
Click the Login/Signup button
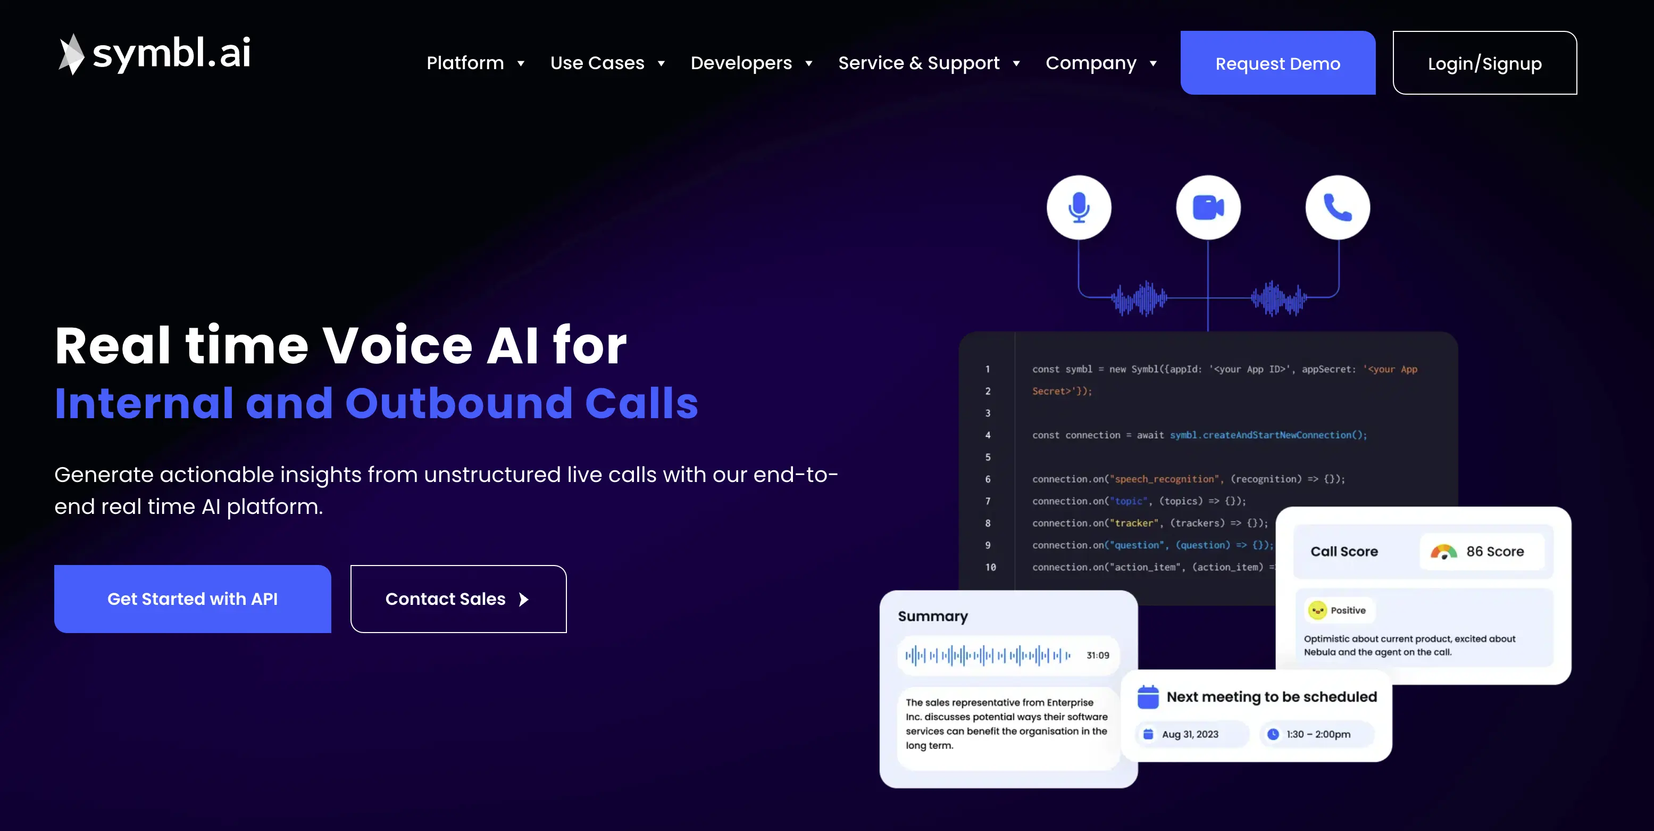tap(1484, 63)
